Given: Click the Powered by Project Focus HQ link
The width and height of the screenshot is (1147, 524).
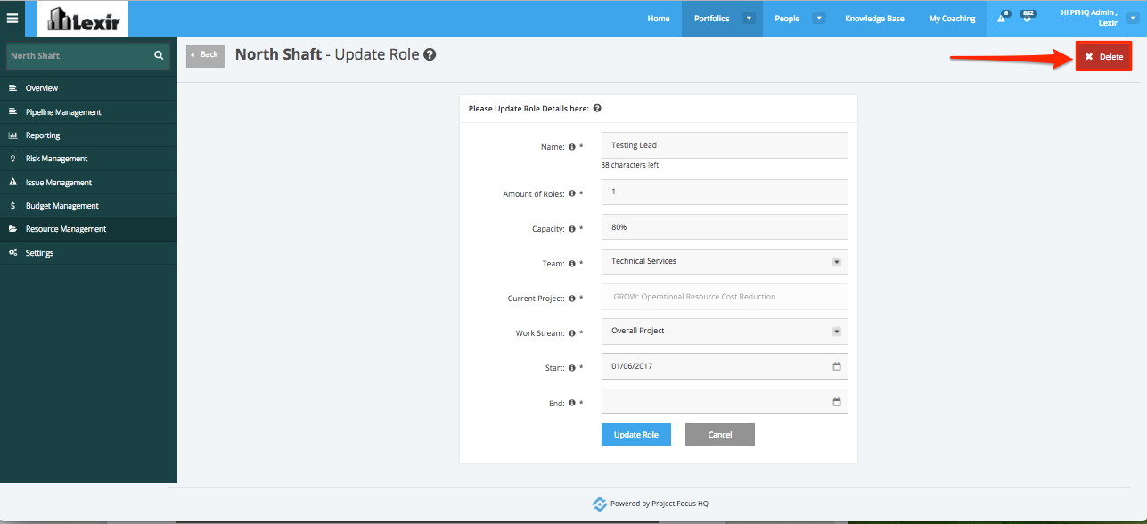Looking at the screenshot, I should [x=660, y=504].
